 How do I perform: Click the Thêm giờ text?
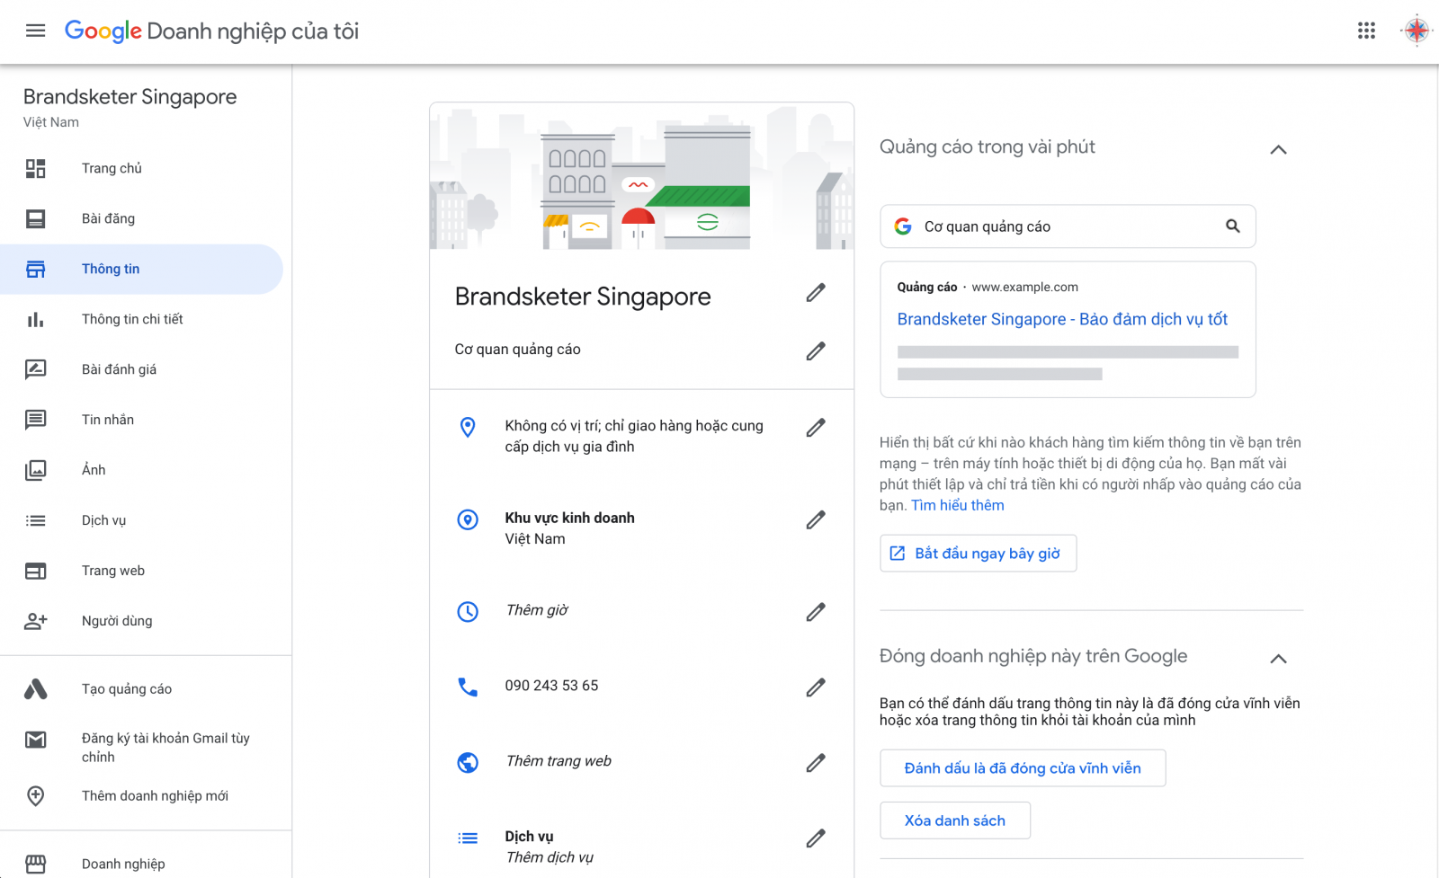[x=537, y=610]
